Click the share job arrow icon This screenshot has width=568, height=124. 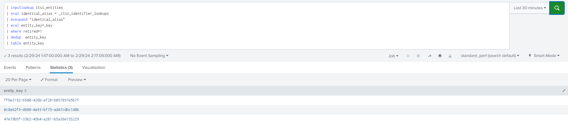429,56
